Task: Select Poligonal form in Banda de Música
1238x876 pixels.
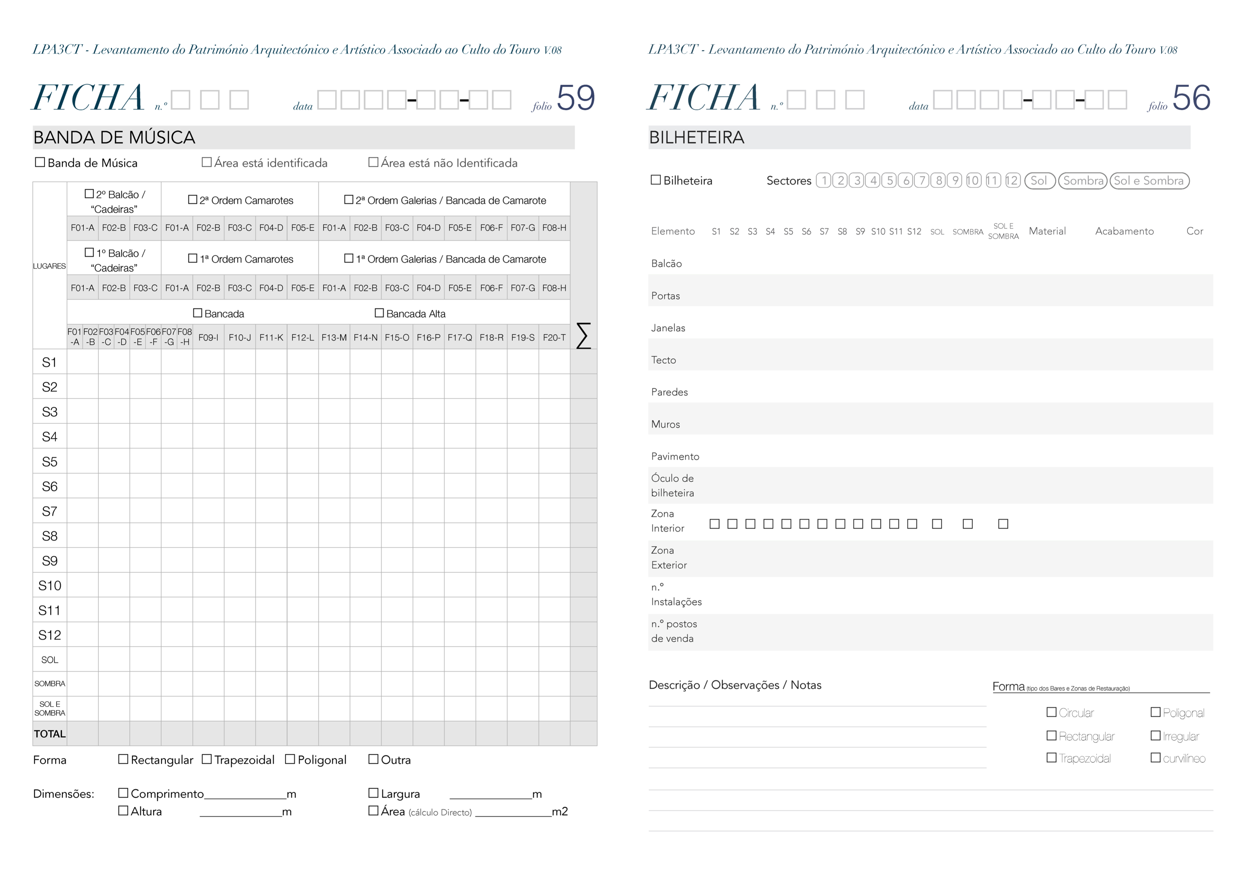Action: point(290,759)
